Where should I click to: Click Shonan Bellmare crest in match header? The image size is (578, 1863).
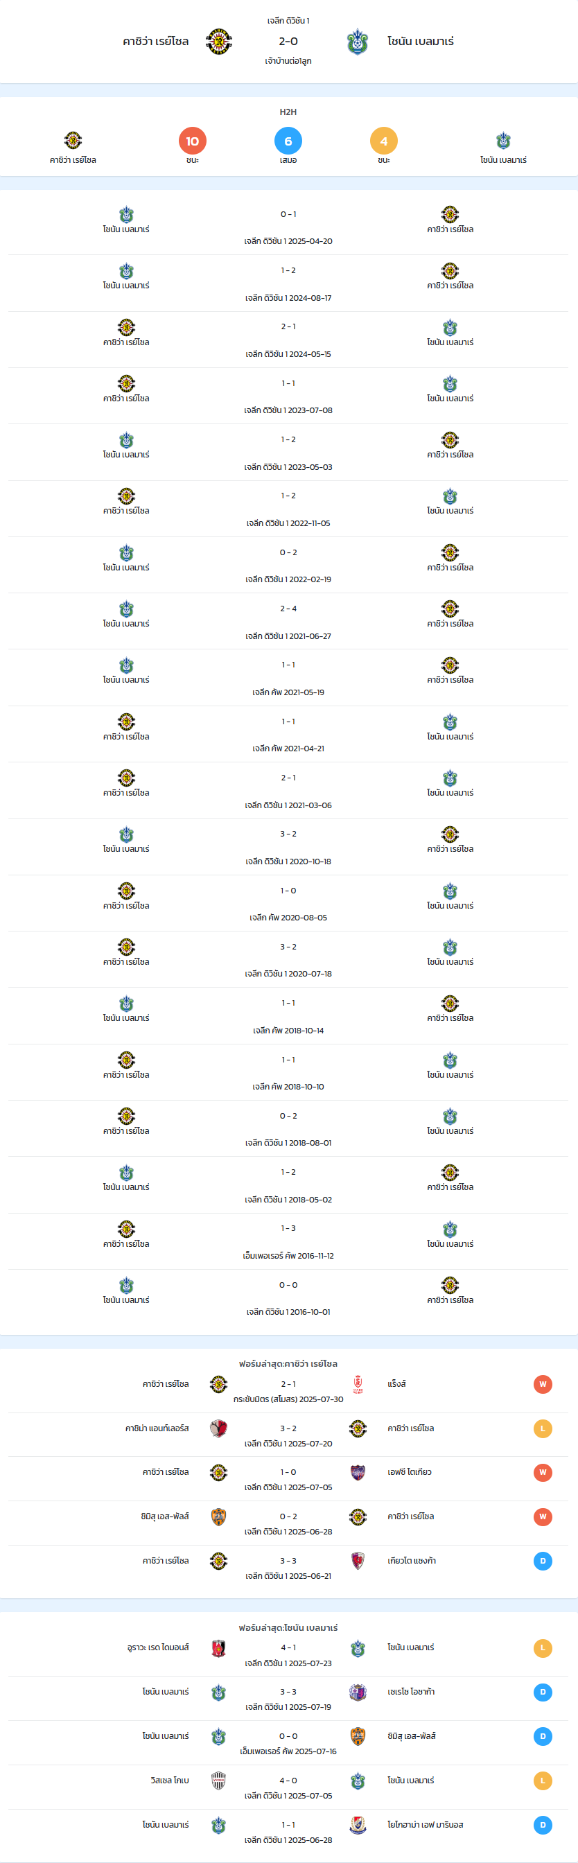(x=358, y=42)
